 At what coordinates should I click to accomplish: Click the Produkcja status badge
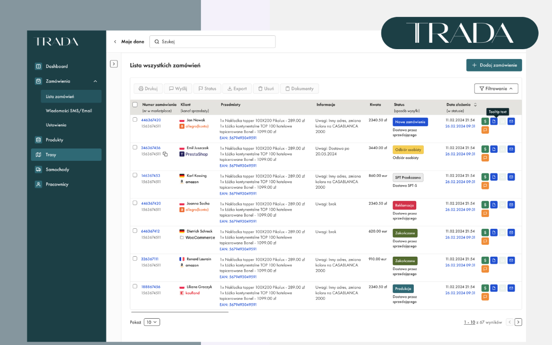point(403,288)
